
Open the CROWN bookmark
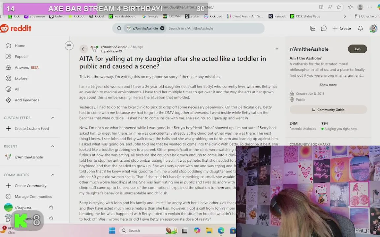172,16
